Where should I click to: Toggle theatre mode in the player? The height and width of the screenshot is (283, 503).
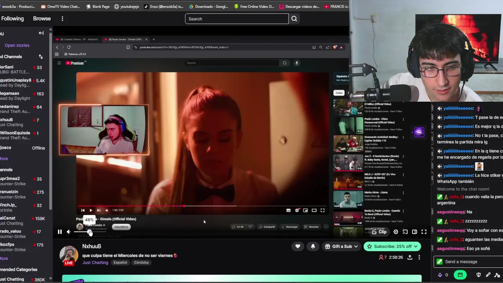415,232
